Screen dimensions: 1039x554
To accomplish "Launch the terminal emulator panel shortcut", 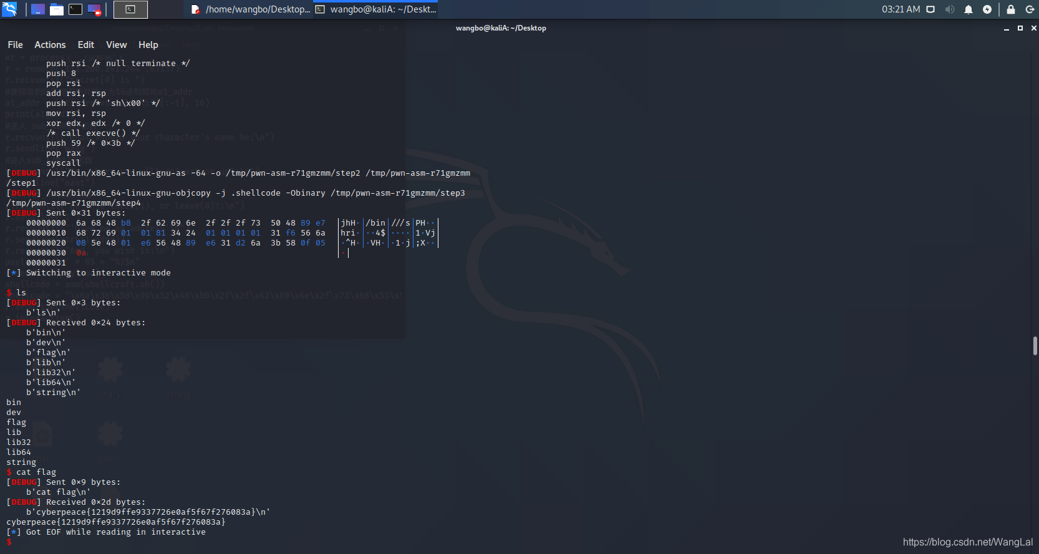I will coord(75,9).
